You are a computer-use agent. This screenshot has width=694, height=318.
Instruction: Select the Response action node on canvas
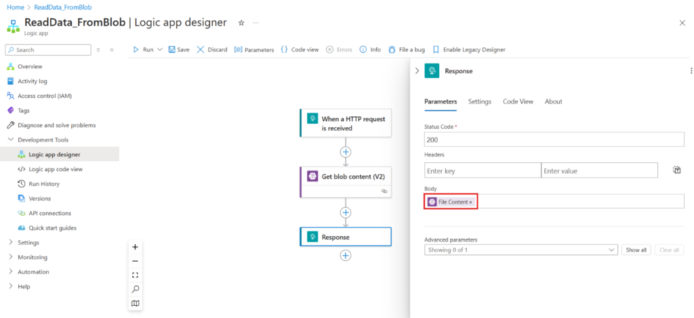(x=346, y=237)
